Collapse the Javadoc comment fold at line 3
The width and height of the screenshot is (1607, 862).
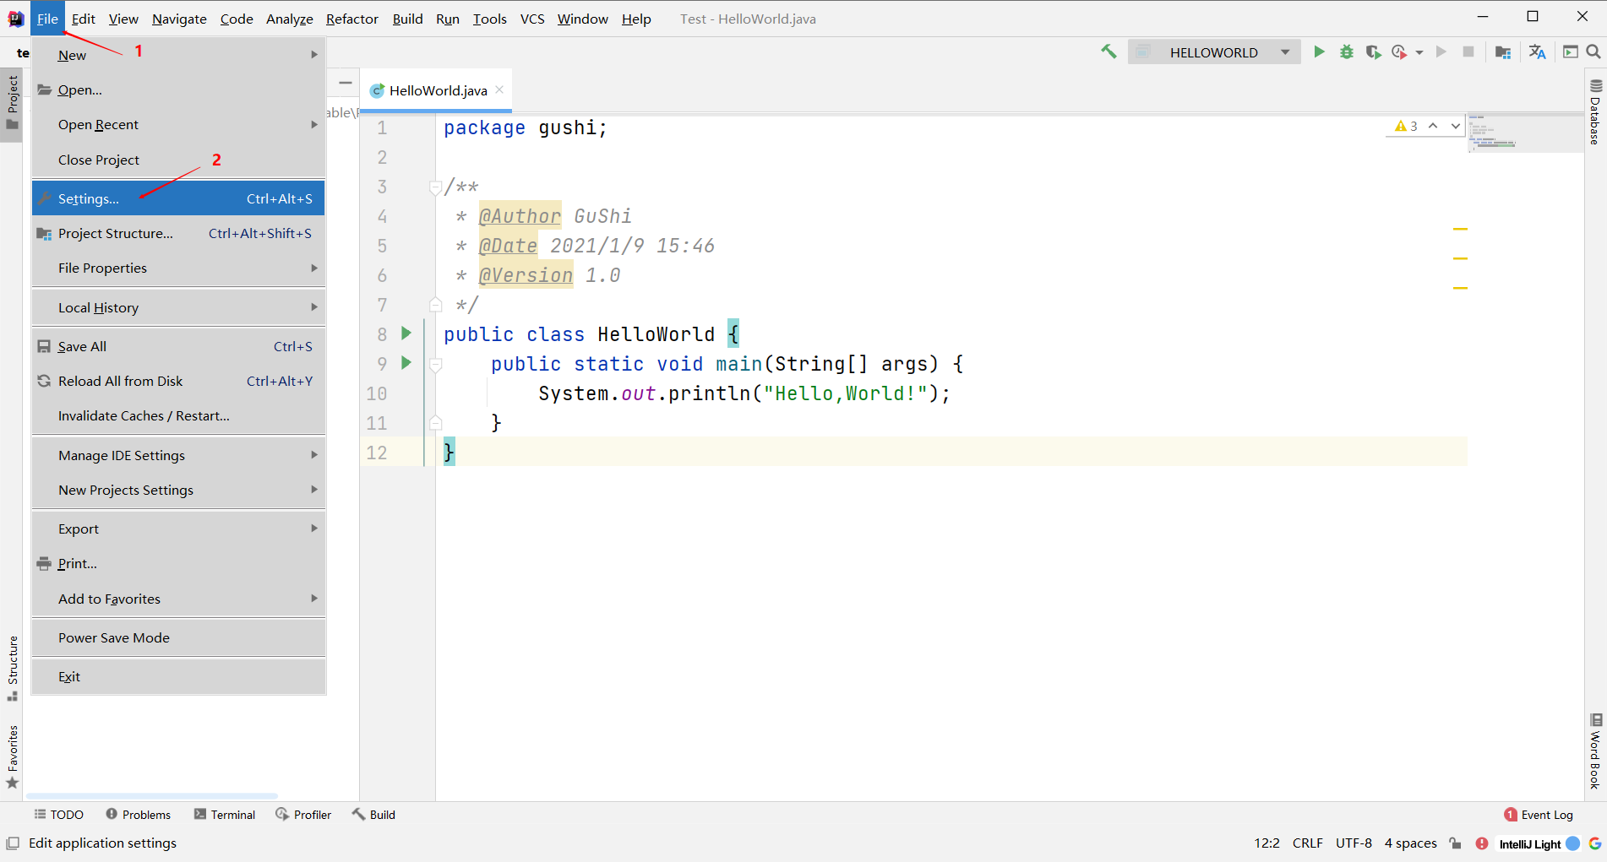pyautogui.click(x=435, y=187)
